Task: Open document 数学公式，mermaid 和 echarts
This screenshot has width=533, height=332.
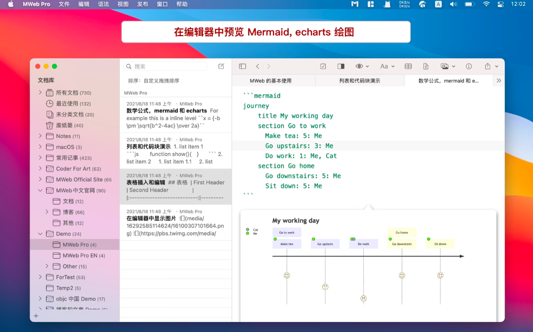Action: [175, 114]
